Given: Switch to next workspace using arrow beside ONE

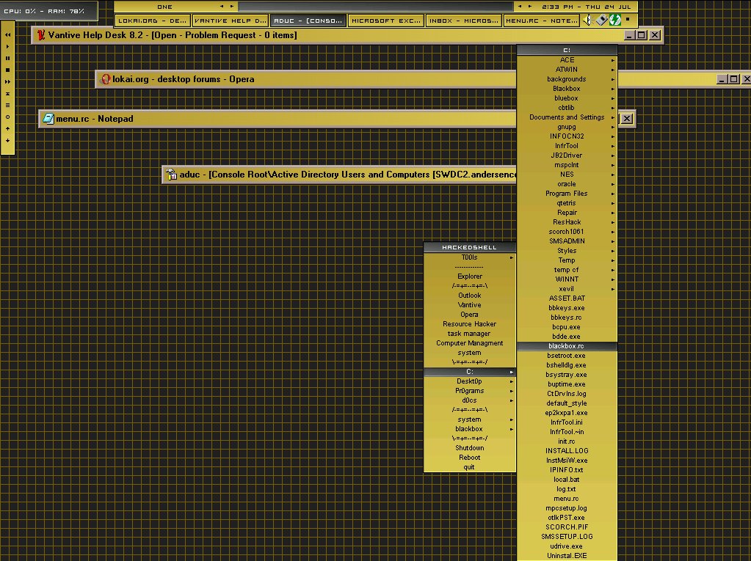Looking at the screenshot, I should click(232, 7).
